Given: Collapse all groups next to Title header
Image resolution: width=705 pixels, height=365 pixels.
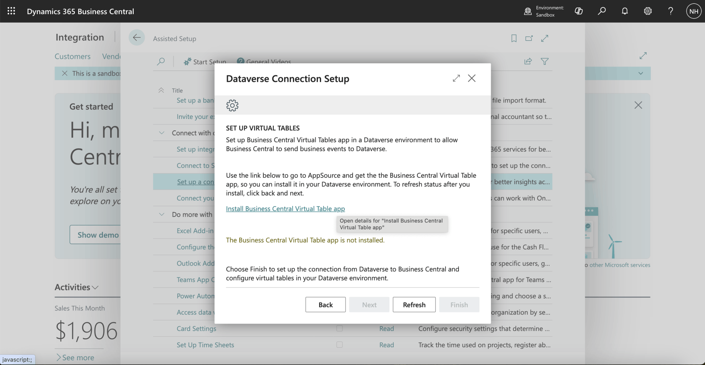Looking at the screenshot, I should pyautogui.click(x=161, y=90).
